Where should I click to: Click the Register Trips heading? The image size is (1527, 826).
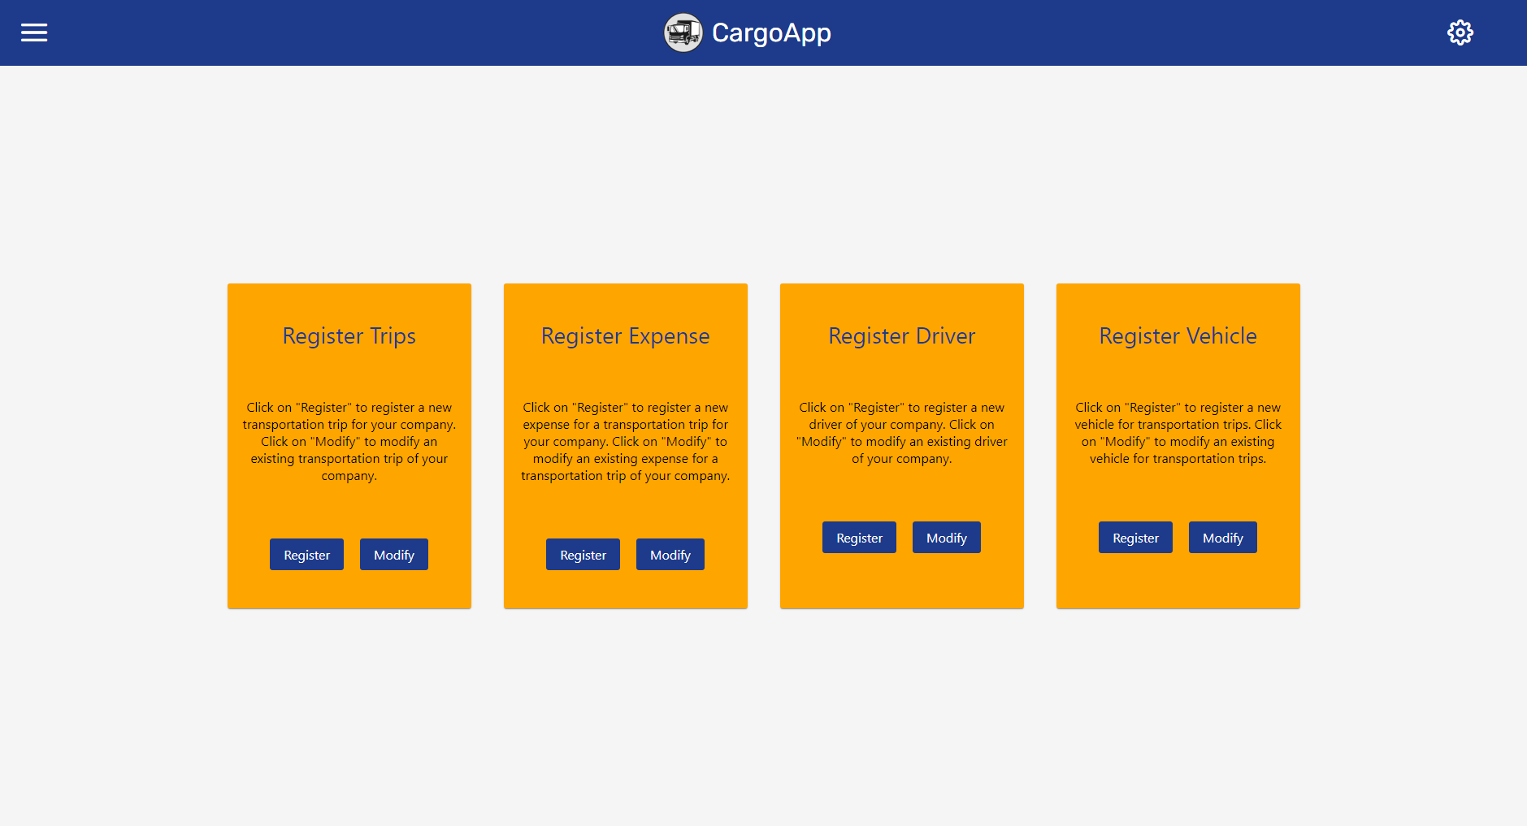349,336
